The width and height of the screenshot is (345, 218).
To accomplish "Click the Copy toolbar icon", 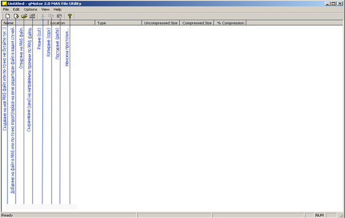I will tap(51, 16).
